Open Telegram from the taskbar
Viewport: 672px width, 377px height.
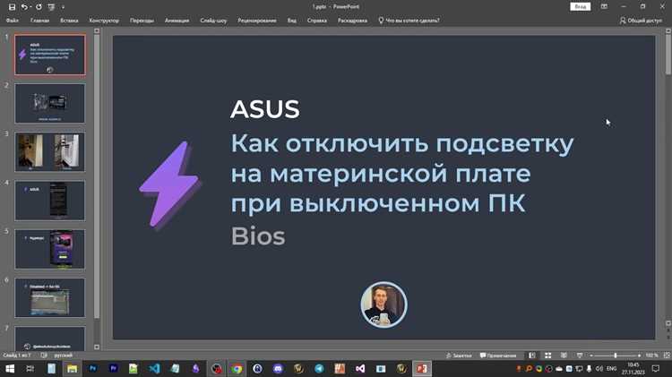pos(319,368)
